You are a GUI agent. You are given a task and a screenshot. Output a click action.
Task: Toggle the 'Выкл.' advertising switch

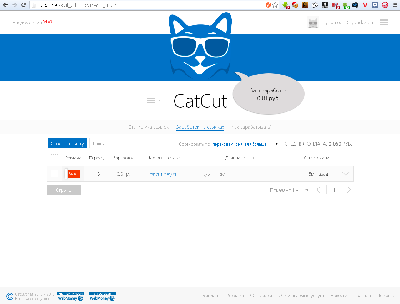coord(73,174)
